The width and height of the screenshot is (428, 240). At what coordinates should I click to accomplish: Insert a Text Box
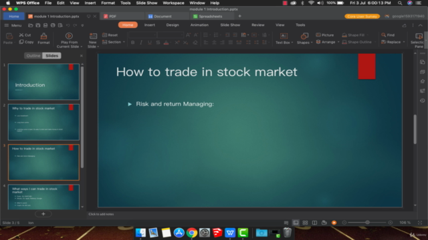click(284, 39)
